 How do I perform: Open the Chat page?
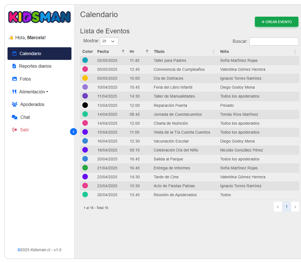pos(25,117)
